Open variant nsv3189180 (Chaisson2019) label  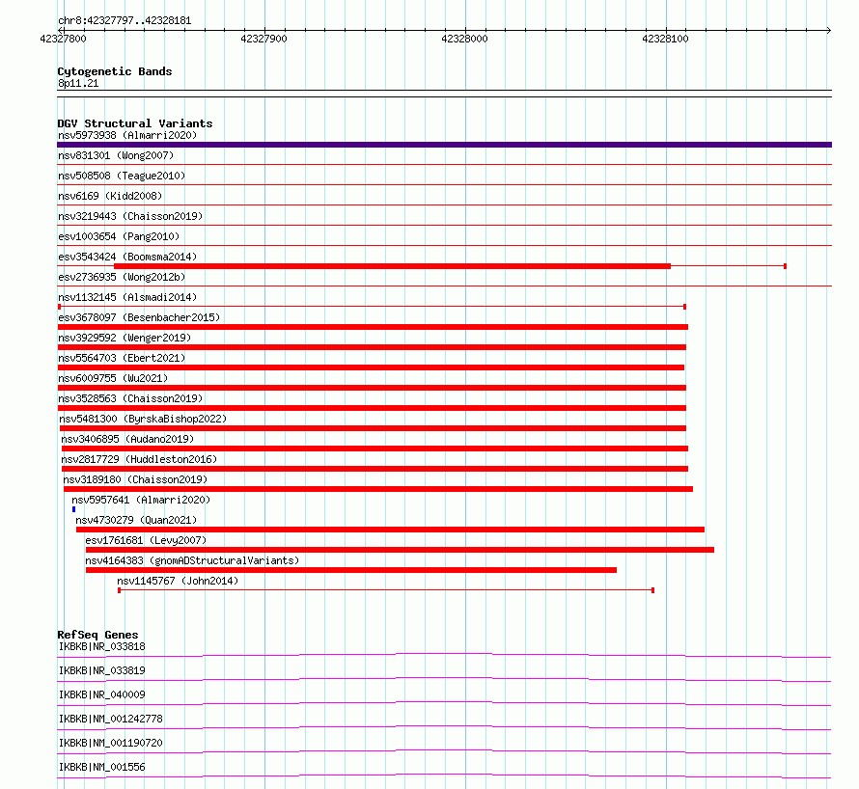(x=135, y=479)
